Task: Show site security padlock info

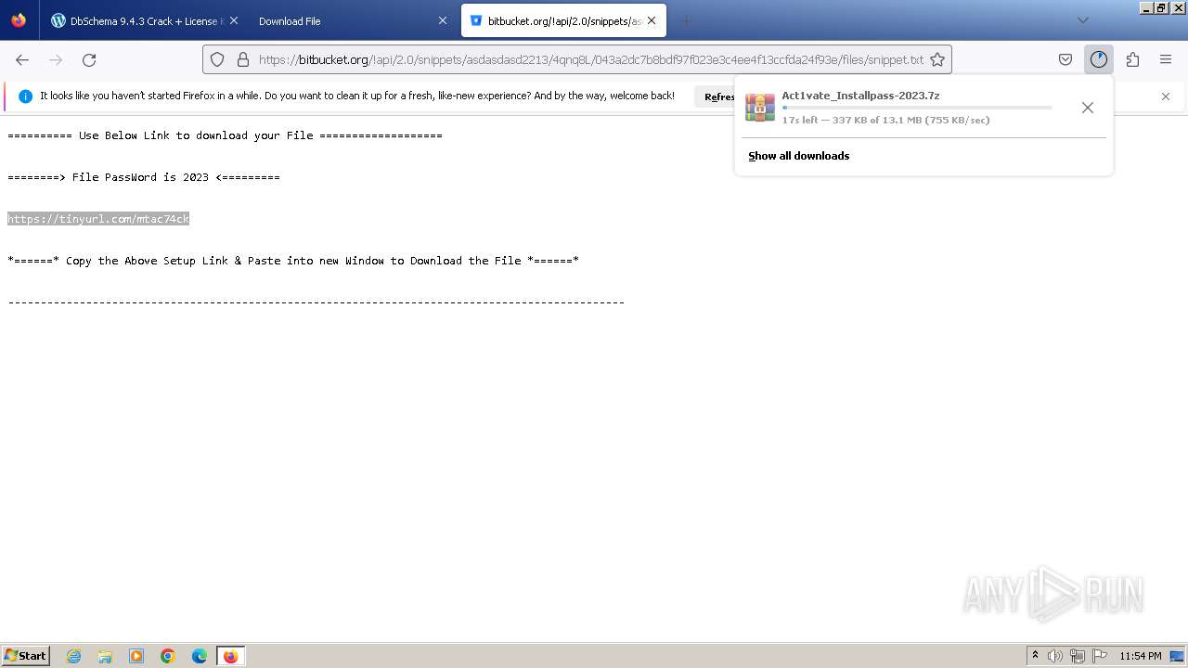Action: 243,59
